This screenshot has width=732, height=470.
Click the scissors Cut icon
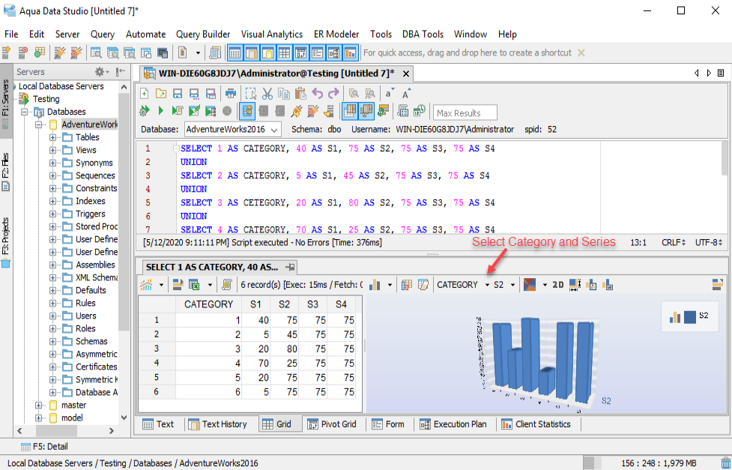point(267,94)
